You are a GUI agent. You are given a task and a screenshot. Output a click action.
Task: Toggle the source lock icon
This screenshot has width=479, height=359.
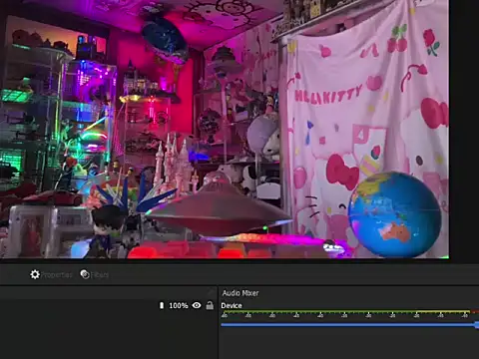[210, 305]
